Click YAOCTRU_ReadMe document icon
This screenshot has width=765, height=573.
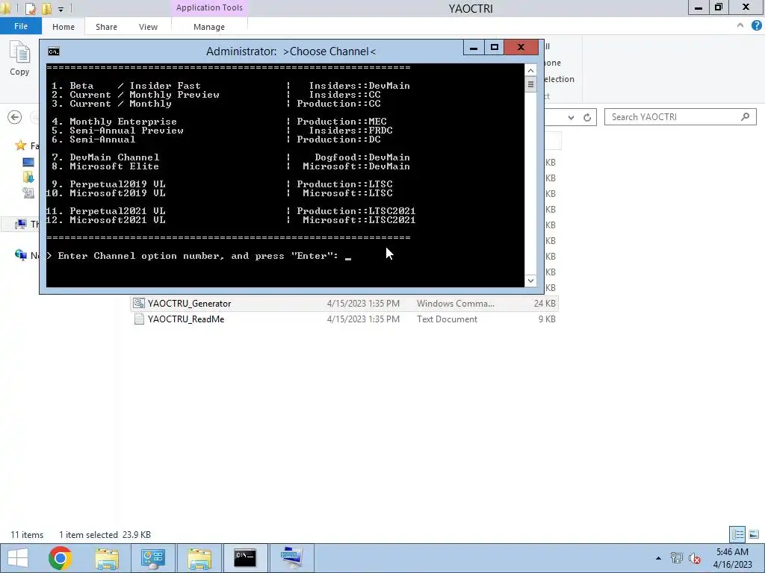139,319
